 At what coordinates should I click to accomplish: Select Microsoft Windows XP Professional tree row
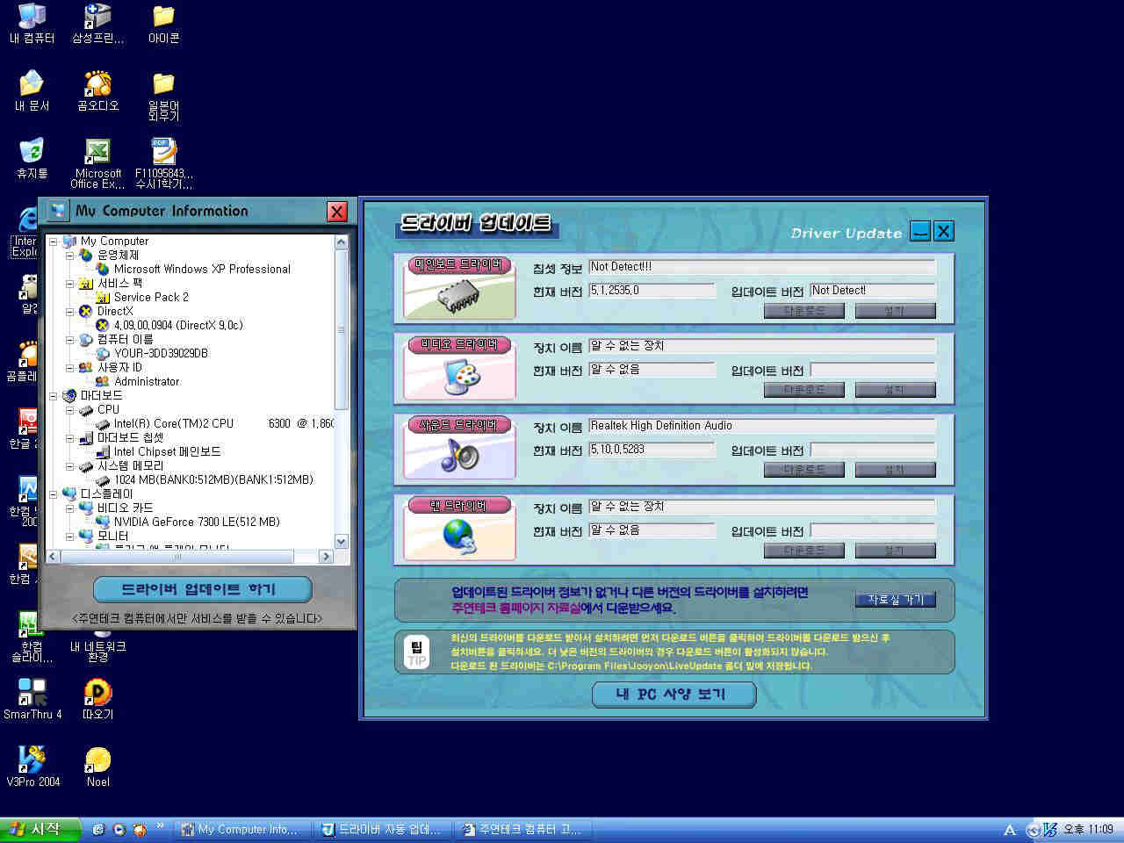pyautogui.click(x=202, y=269)
